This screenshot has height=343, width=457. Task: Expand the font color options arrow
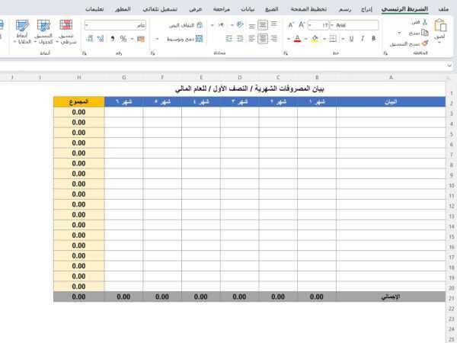[288, 39]
